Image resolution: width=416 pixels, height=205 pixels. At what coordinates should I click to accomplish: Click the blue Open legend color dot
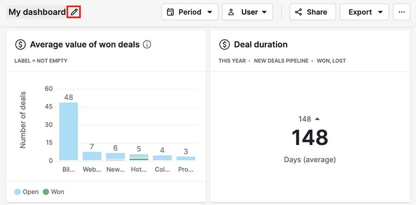click(x=18, y=192)
